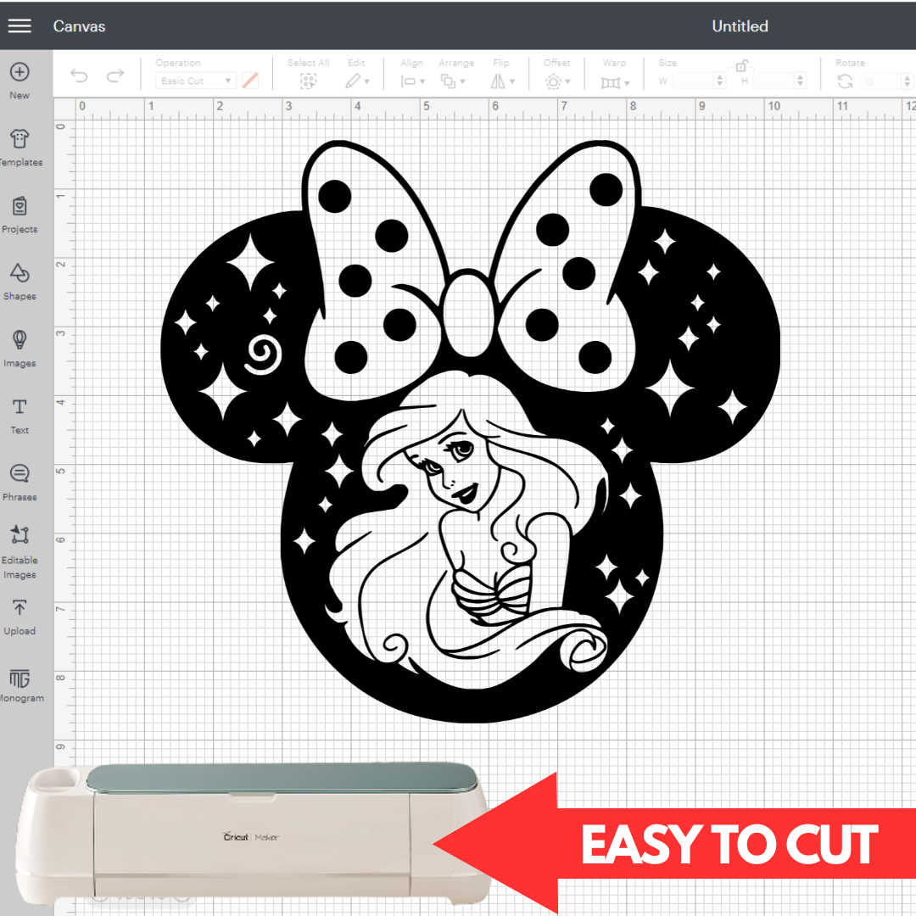Open the Monogram maker
Image resolution: width=916 pixels, height=916 pixels.
point(20,679)
